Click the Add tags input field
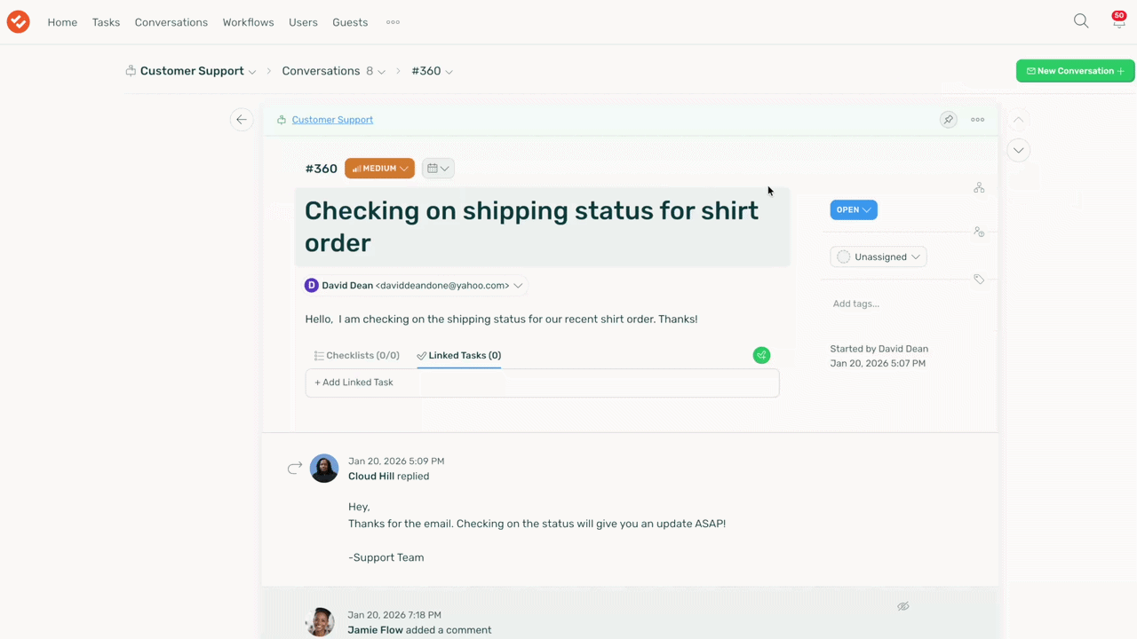Viewport: 1137px width, 639px height. coord(856,304)
